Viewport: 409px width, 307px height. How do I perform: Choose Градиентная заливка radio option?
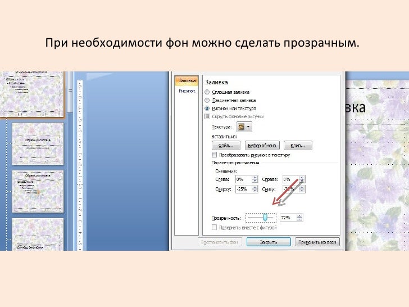tap(207, 100)
